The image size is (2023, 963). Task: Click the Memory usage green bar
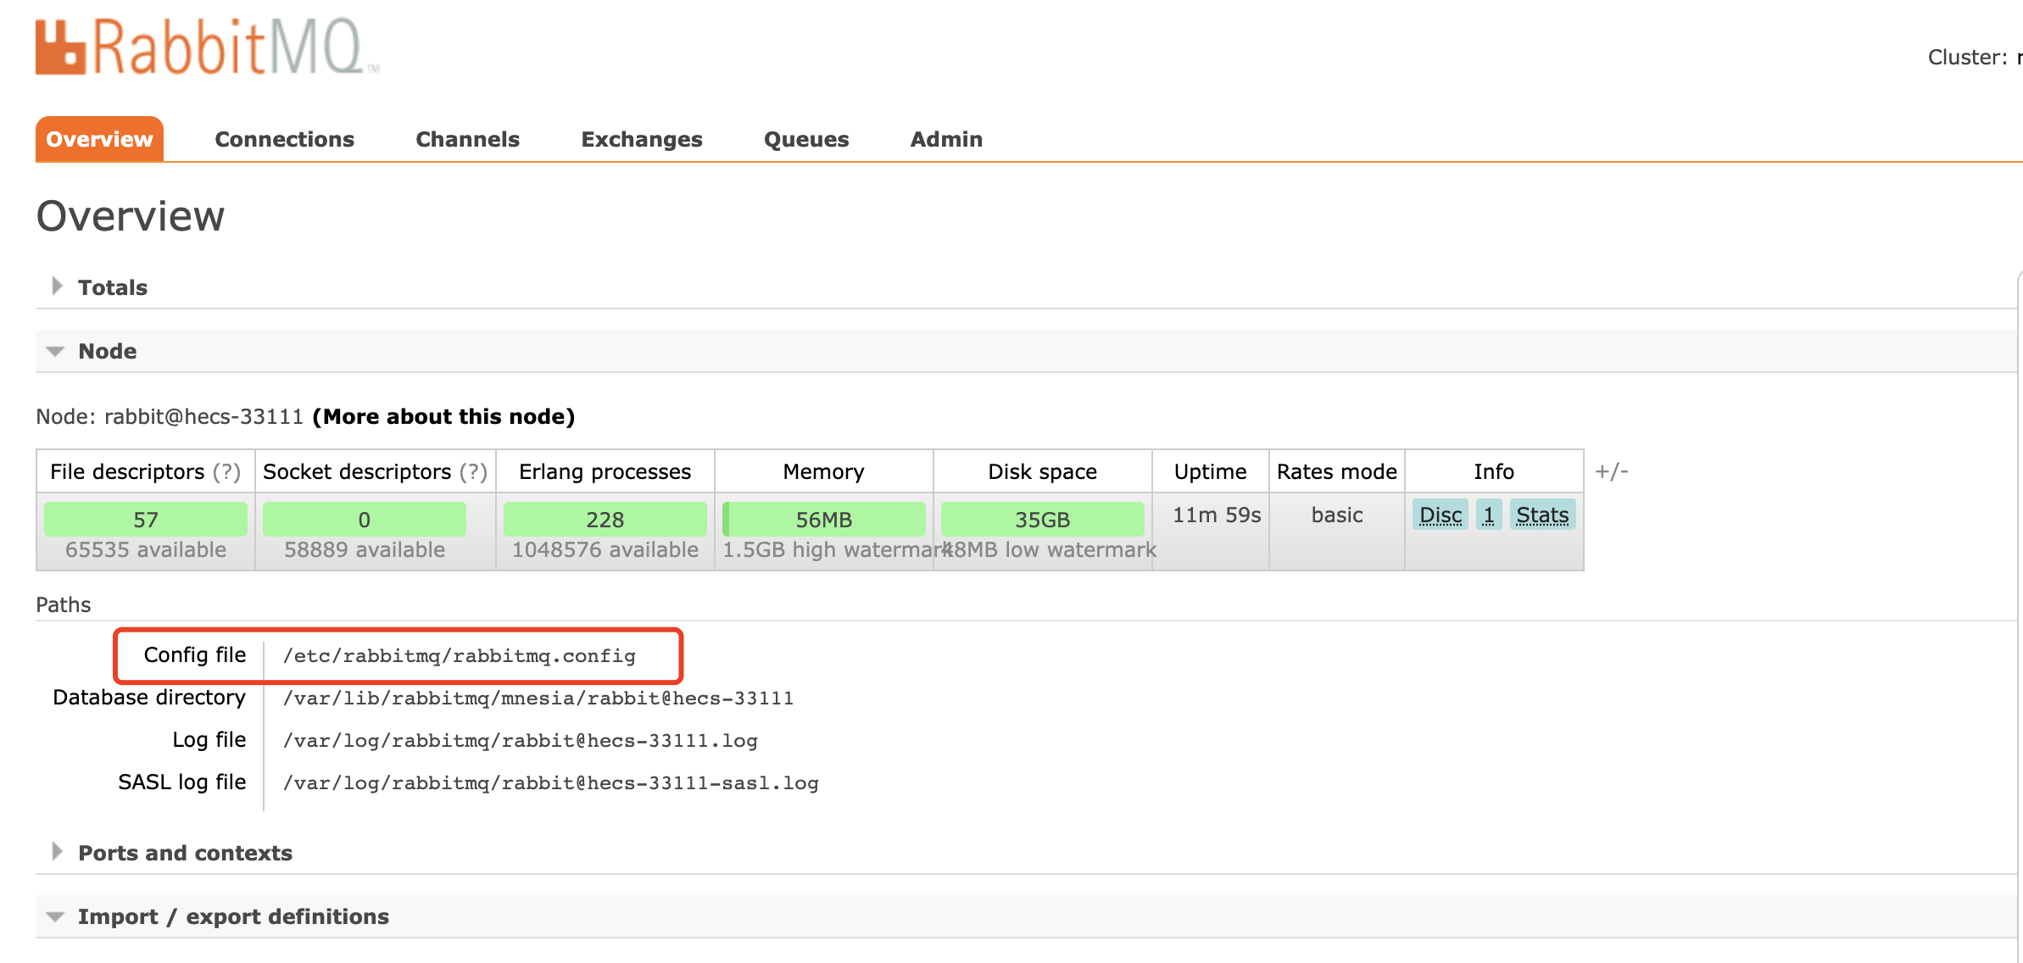click(x=823, y=519)
